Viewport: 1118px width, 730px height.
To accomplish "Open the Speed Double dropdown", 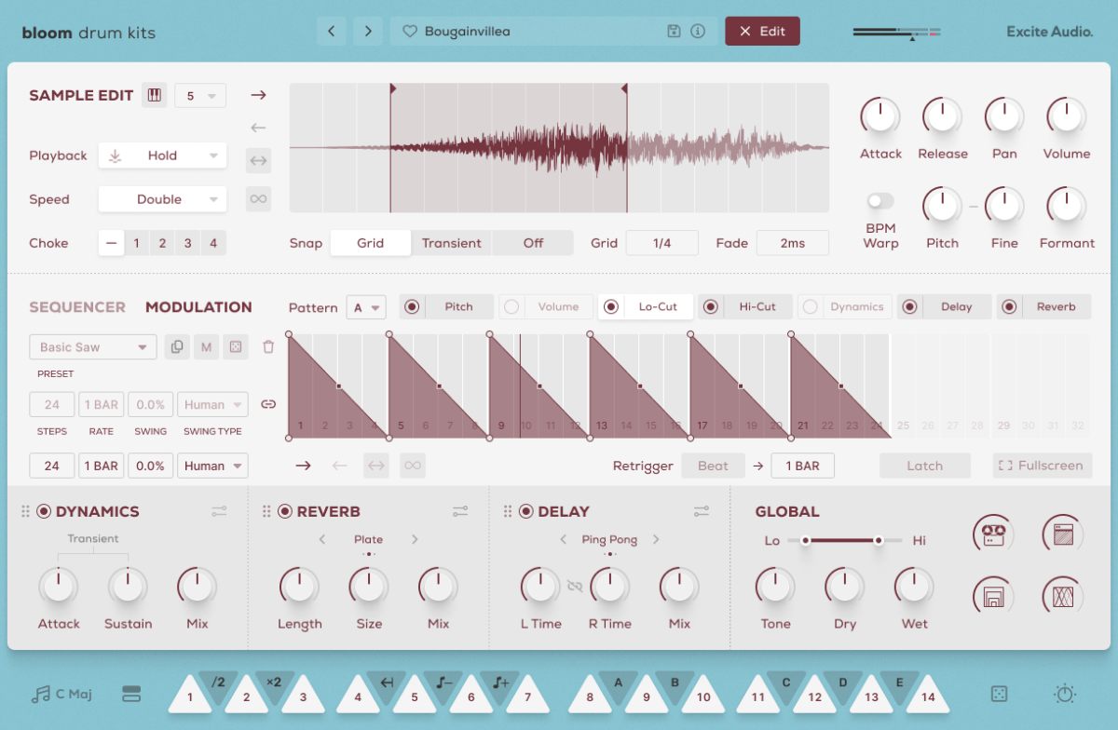I will (162, 198).
